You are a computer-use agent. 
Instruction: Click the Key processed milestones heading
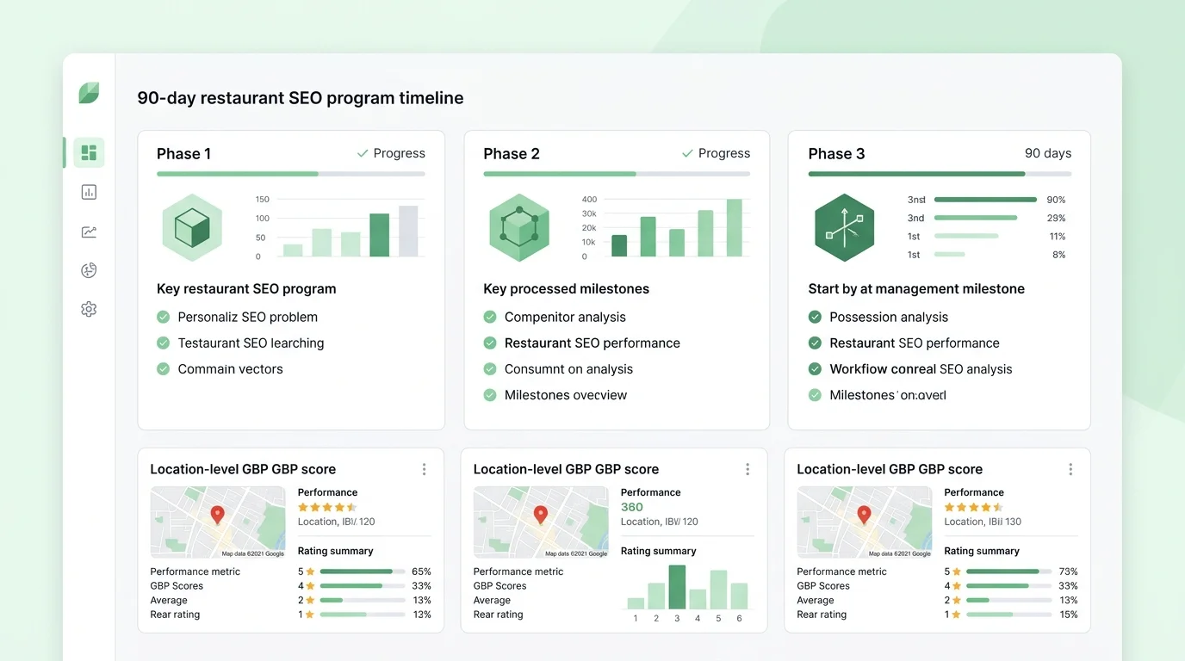[567, 289]
